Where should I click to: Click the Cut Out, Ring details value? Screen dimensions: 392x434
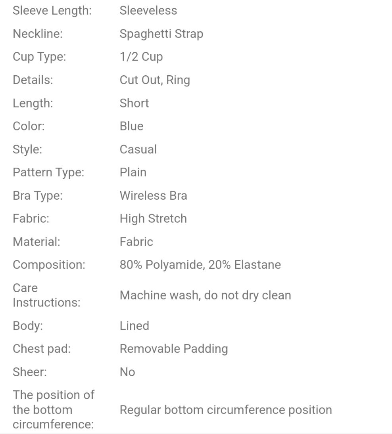(x=155, y=80)
